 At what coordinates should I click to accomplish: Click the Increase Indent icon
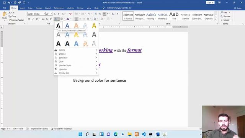[x=100, y=14]
